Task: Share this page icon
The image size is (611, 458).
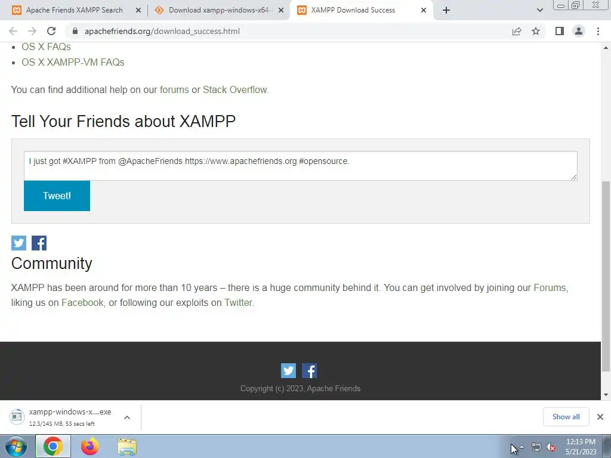Action: tap(517, 31)
